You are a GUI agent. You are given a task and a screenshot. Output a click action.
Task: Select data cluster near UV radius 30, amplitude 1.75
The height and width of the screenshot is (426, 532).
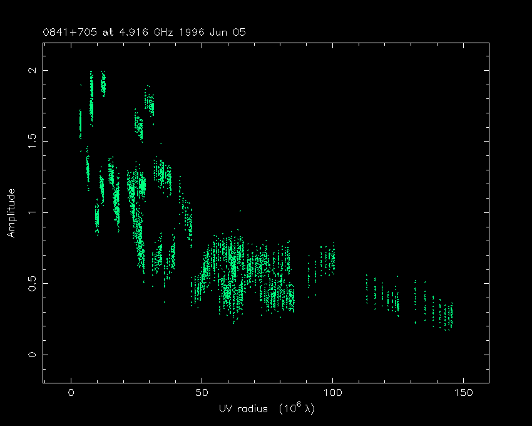150,103
